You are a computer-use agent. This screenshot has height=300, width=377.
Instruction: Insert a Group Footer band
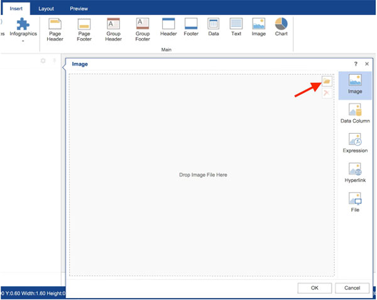point(143,29)
